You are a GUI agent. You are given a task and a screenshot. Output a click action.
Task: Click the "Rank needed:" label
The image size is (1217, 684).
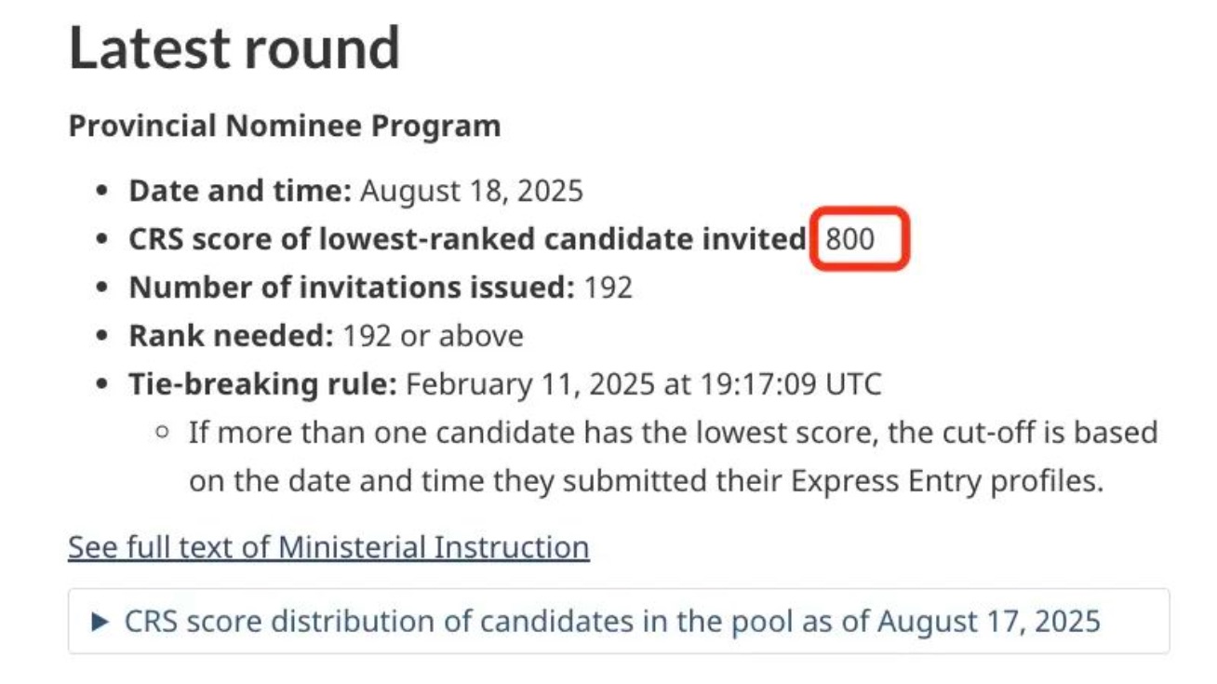click(x=231, y=336)
